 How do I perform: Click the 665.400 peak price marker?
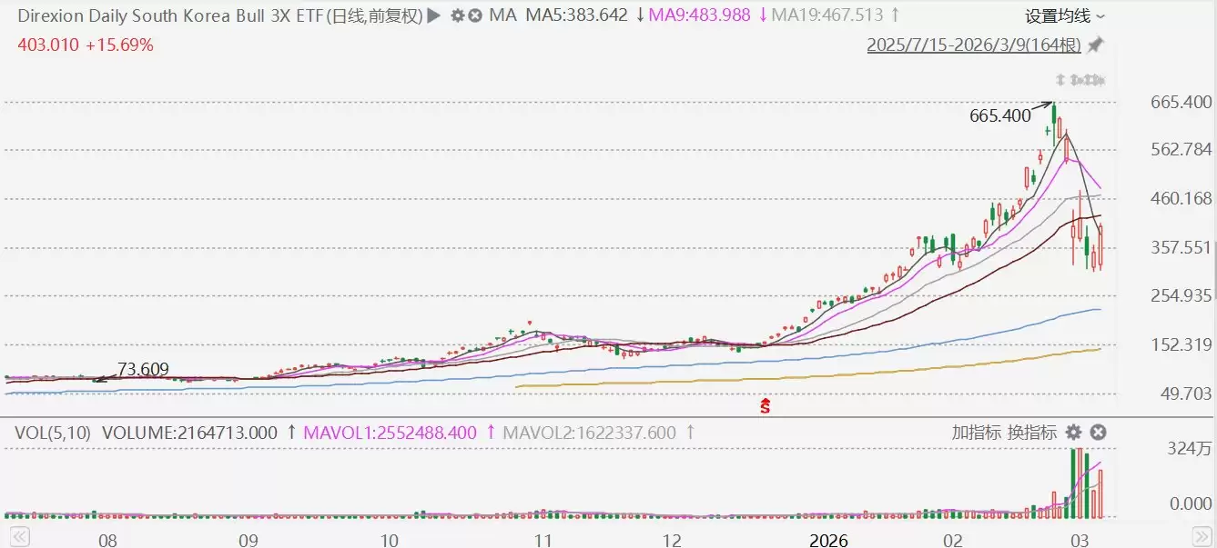click(x=999, y=115)
